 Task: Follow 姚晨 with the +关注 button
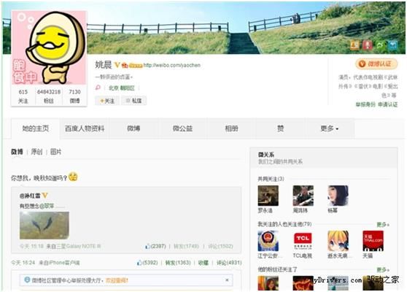[x=107, y=101]
